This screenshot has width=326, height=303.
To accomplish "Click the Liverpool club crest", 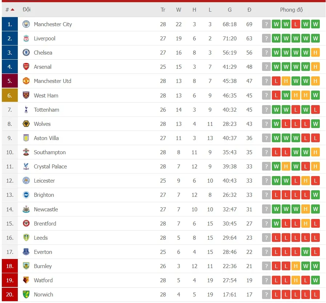I will pyautogui.click(x=25, y=38).
